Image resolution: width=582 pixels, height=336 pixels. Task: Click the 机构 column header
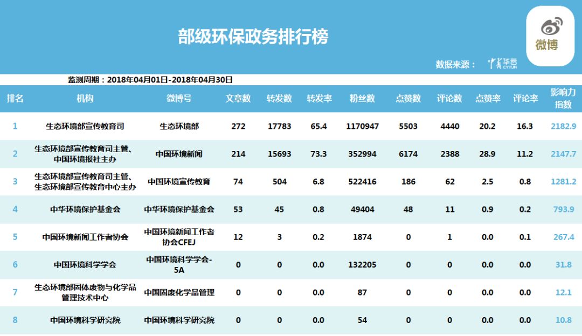point(85,98)
